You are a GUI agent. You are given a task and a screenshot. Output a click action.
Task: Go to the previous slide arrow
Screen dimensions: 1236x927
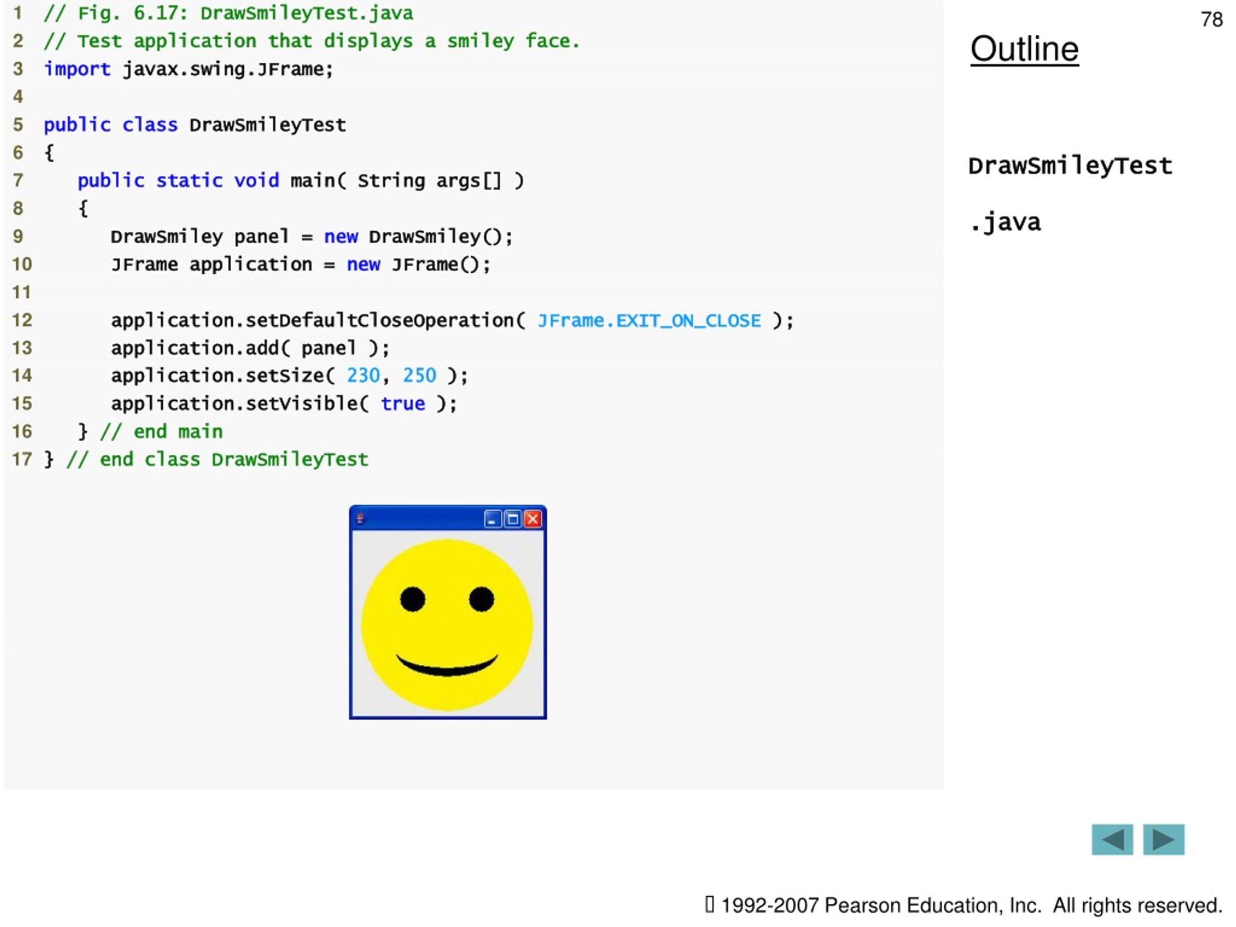point(1112,839)
